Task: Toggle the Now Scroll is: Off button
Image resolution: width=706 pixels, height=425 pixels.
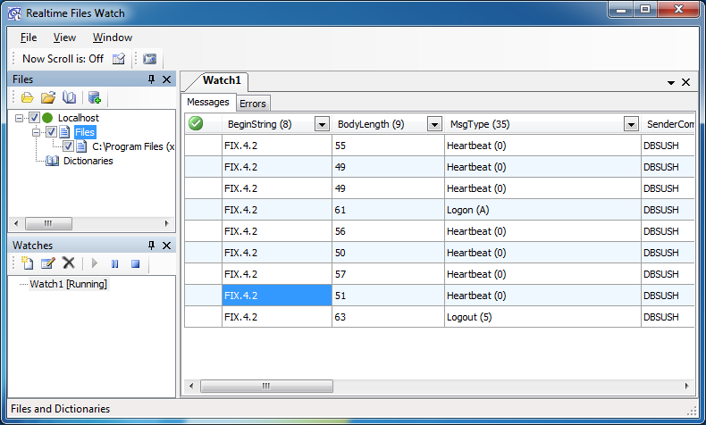Action: click(63, 59)
